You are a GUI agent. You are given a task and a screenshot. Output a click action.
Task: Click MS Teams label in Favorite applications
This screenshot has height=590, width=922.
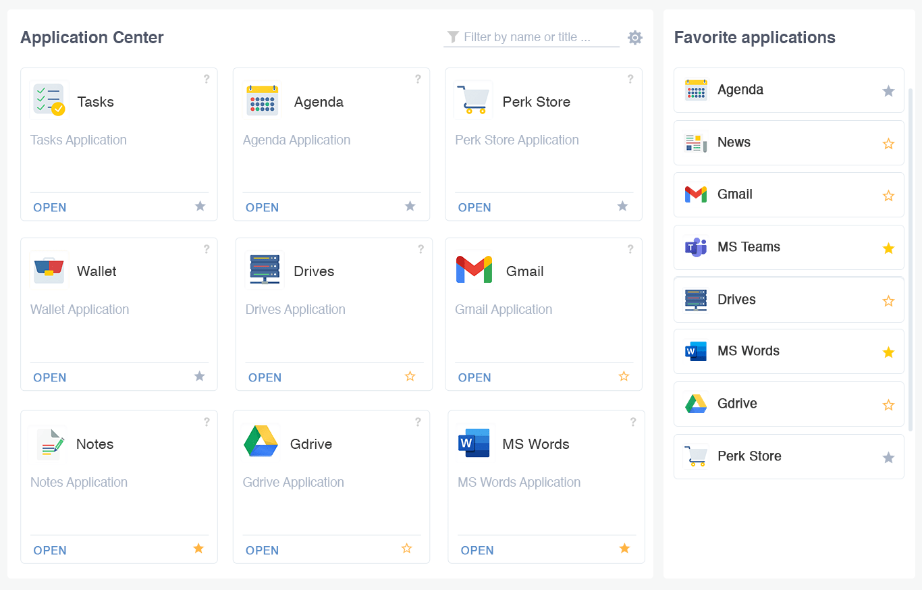tap(749, 247)
